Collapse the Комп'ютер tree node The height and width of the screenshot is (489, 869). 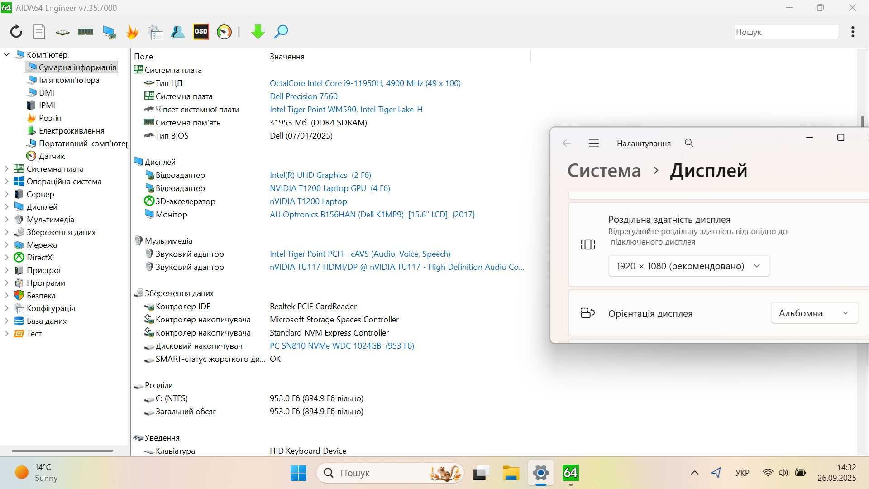coord(7,54)
